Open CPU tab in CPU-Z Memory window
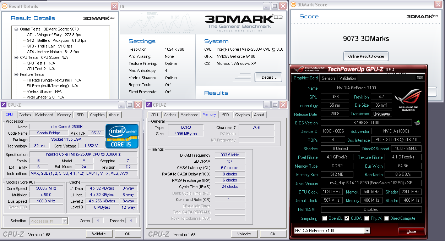 coord(154,115)
